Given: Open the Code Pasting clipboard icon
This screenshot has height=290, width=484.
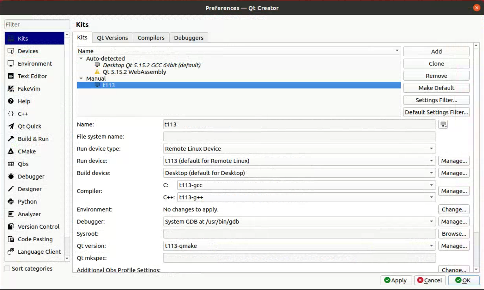Looking at the screenshot, I should pos(11,239).
